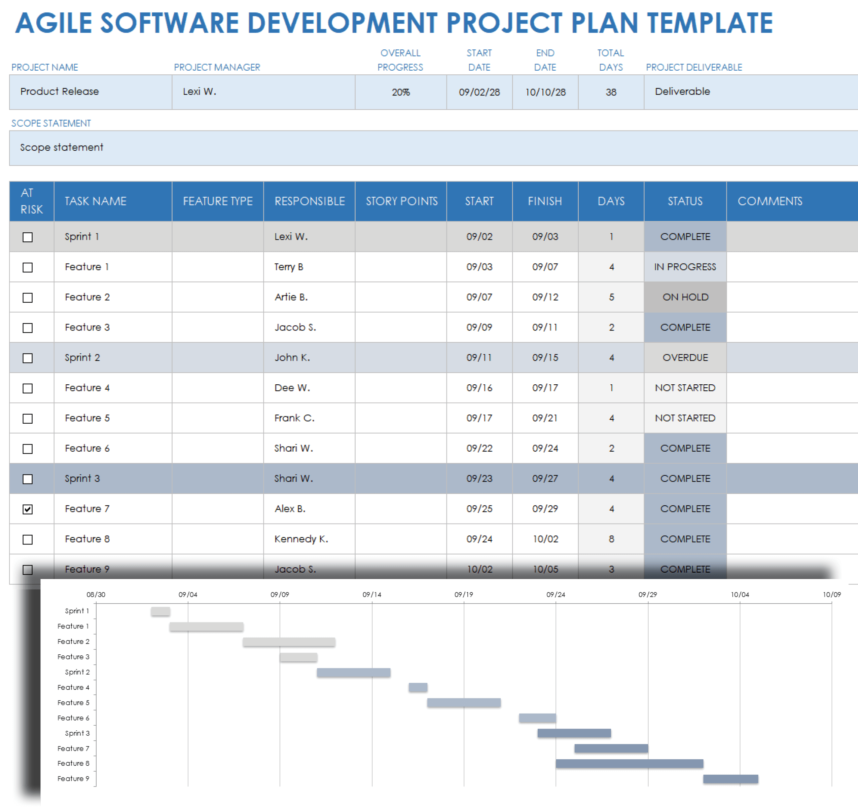This screenshot has height=807, width=858.
Task: Click the AT RISK column header icon
Action: [30, 197]
